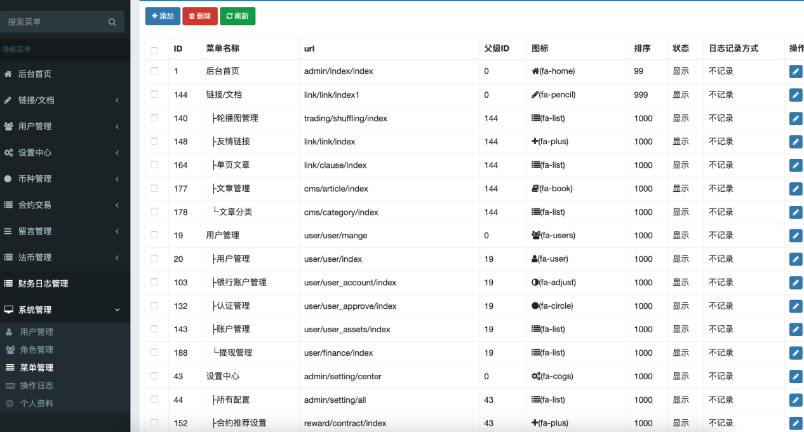Click the edit pencil icon for 后台首页 row

pos(796,71)
